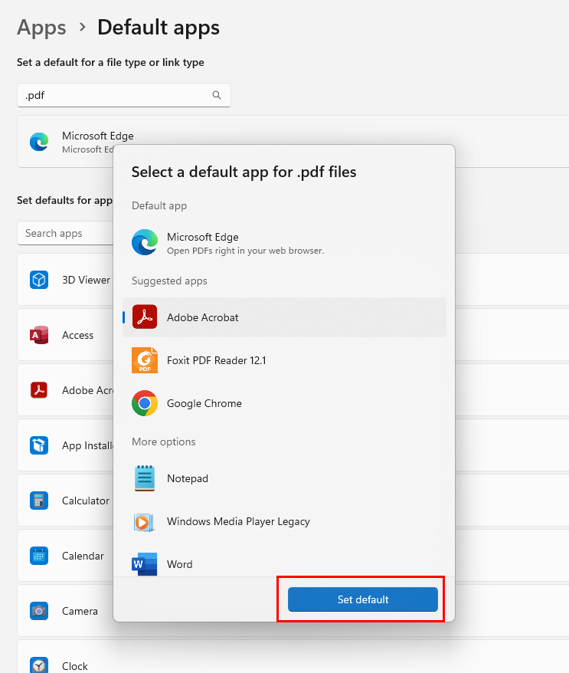This screenshot has height=673, width=569.
Task: Click the Clock icon
Action: [39, 665]
